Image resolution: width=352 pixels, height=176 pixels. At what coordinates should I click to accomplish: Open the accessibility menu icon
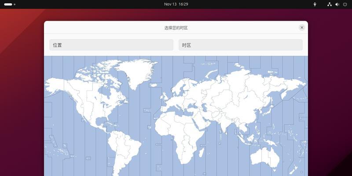(x=315, y=4)
